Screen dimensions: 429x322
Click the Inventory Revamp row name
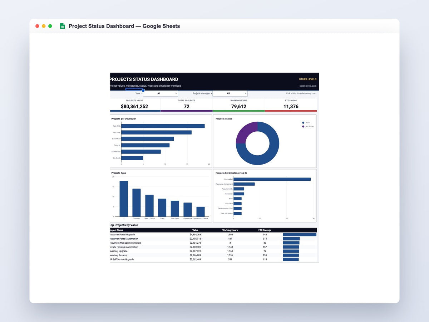pyautogui.click(x=119, y=255)
